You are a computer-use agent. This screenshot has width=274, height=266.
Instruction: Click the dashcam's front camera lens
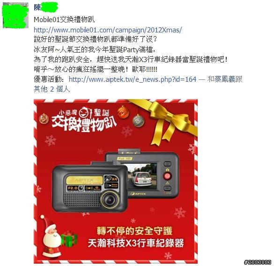tap(111, 199)
